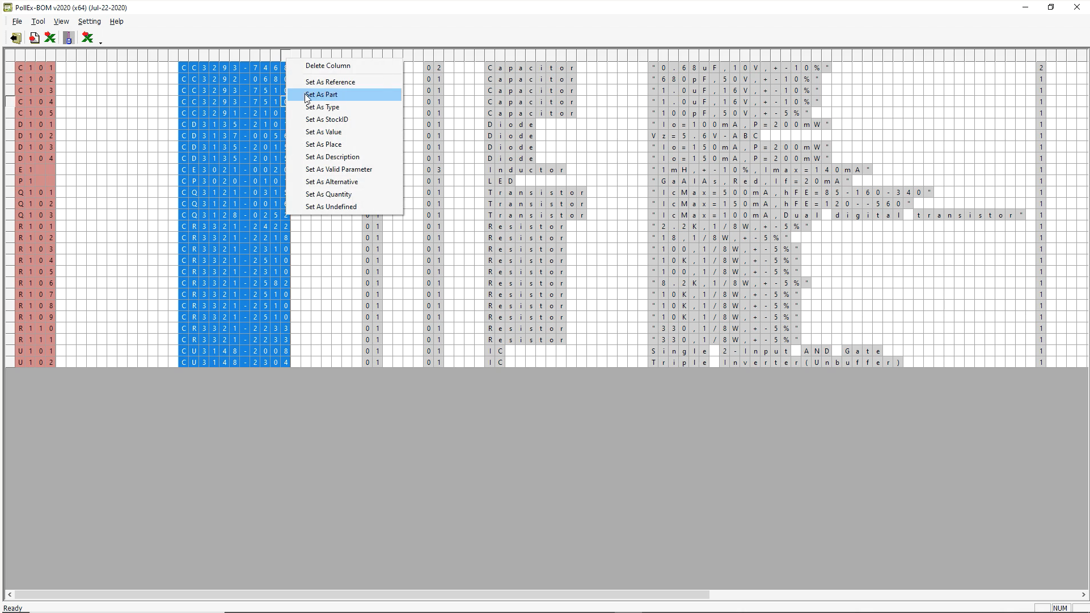Click the PollEx-BOM title bar app icon
The width and height of the screenshot is (1090, 613).
[7, 7]
